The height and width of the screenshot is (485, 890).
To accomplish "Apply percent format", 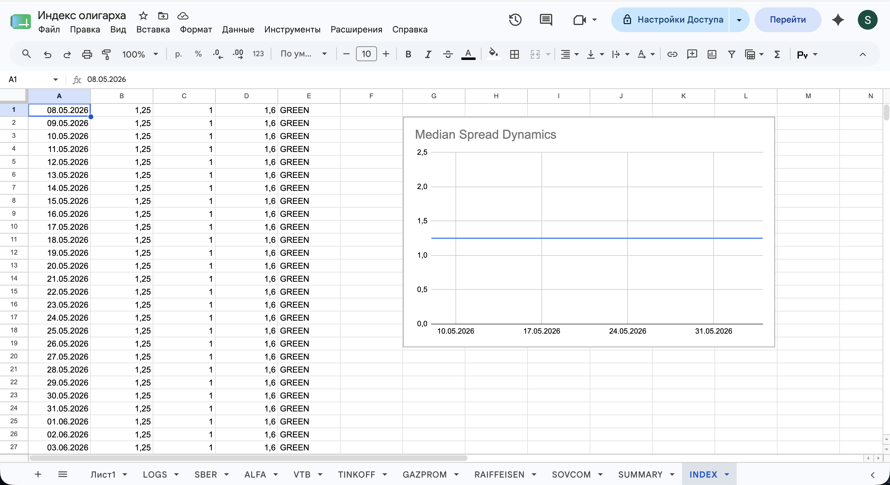I will (198, 54).
